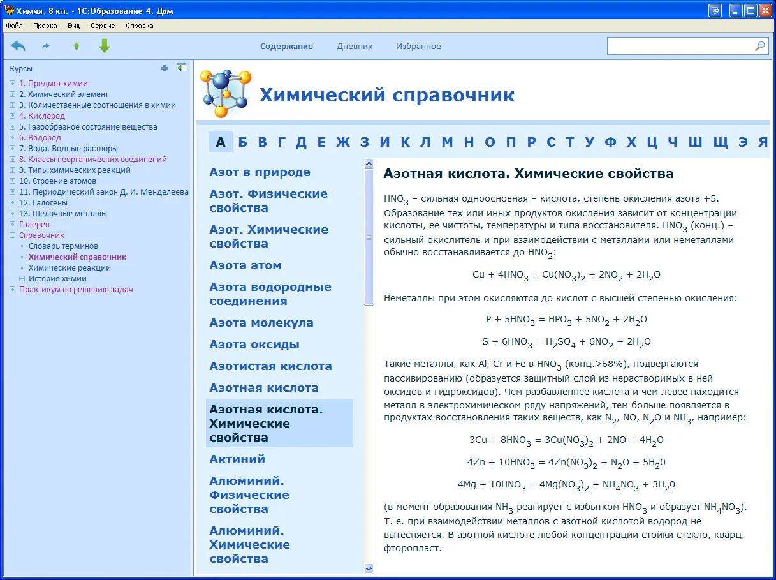Open 'Алюминий. Физические свойства' article

click(x=249, y=495)
